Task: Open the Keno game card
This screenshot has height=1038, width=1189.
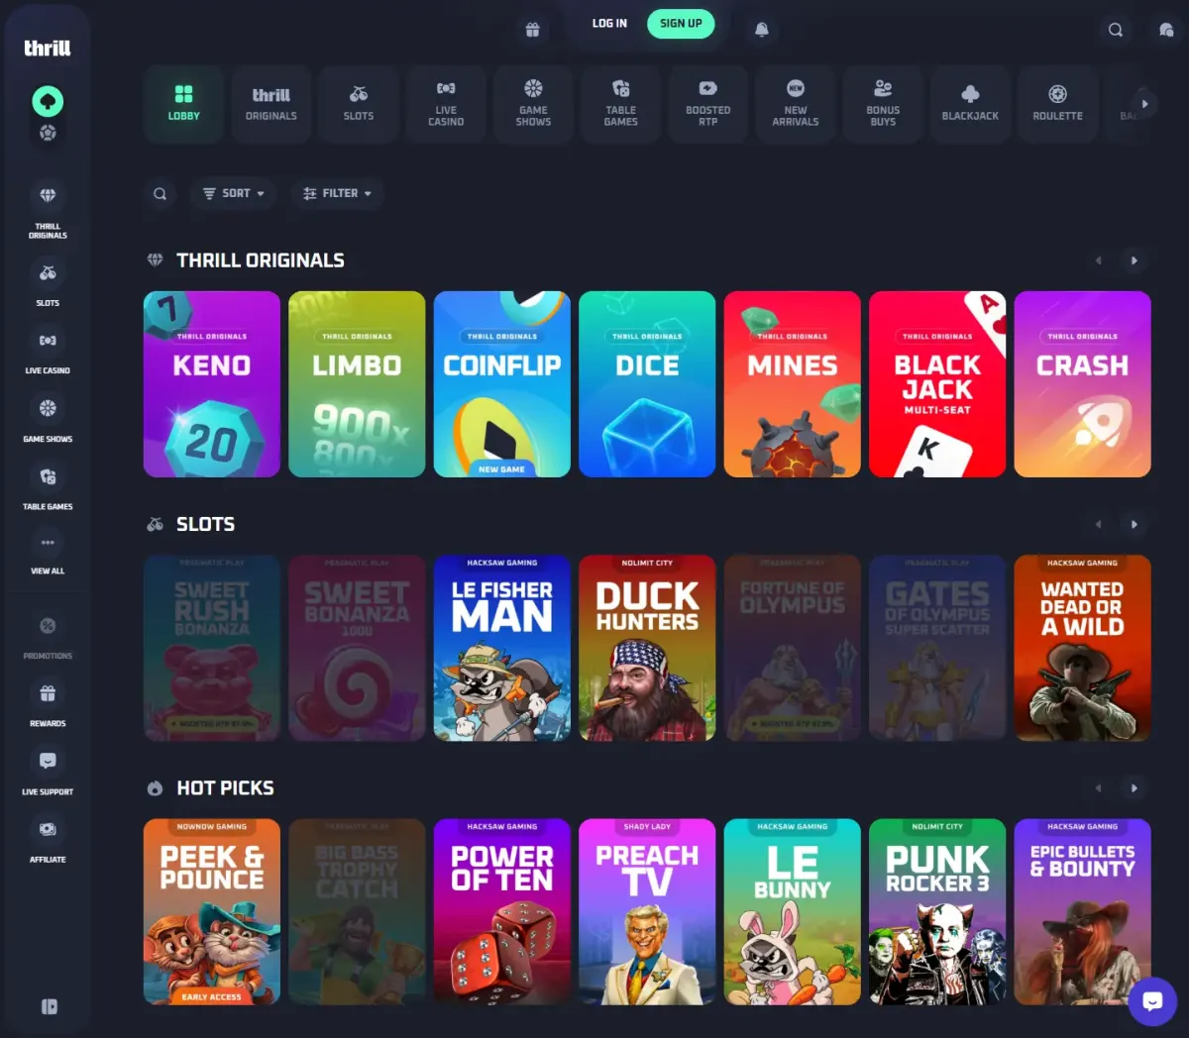Action: [212, 384]
